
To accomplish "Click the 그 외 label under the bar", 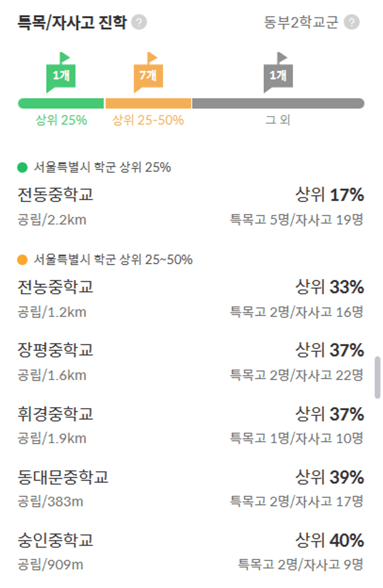I will [x=278, y=120].
